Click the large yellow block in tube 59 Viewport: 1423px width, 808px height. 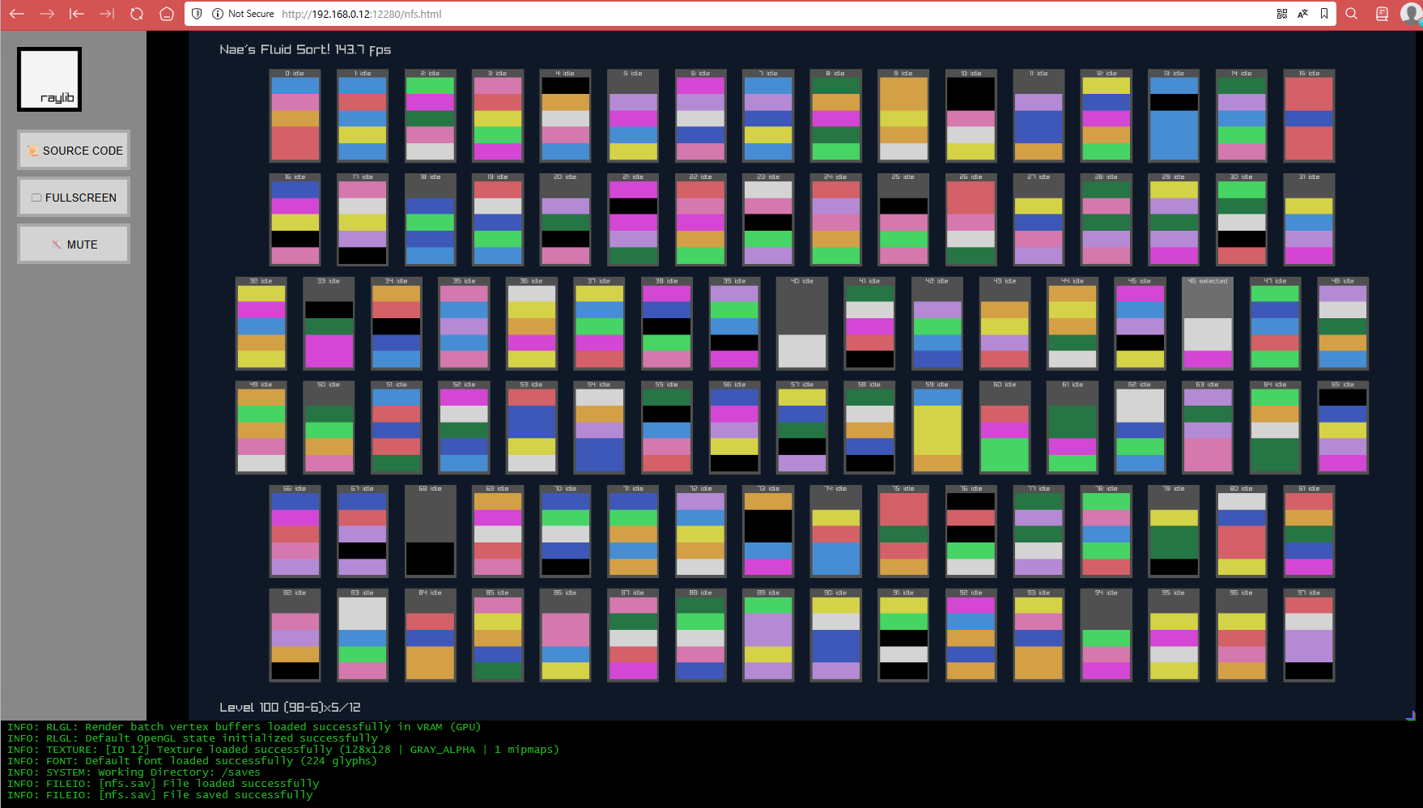937,430
